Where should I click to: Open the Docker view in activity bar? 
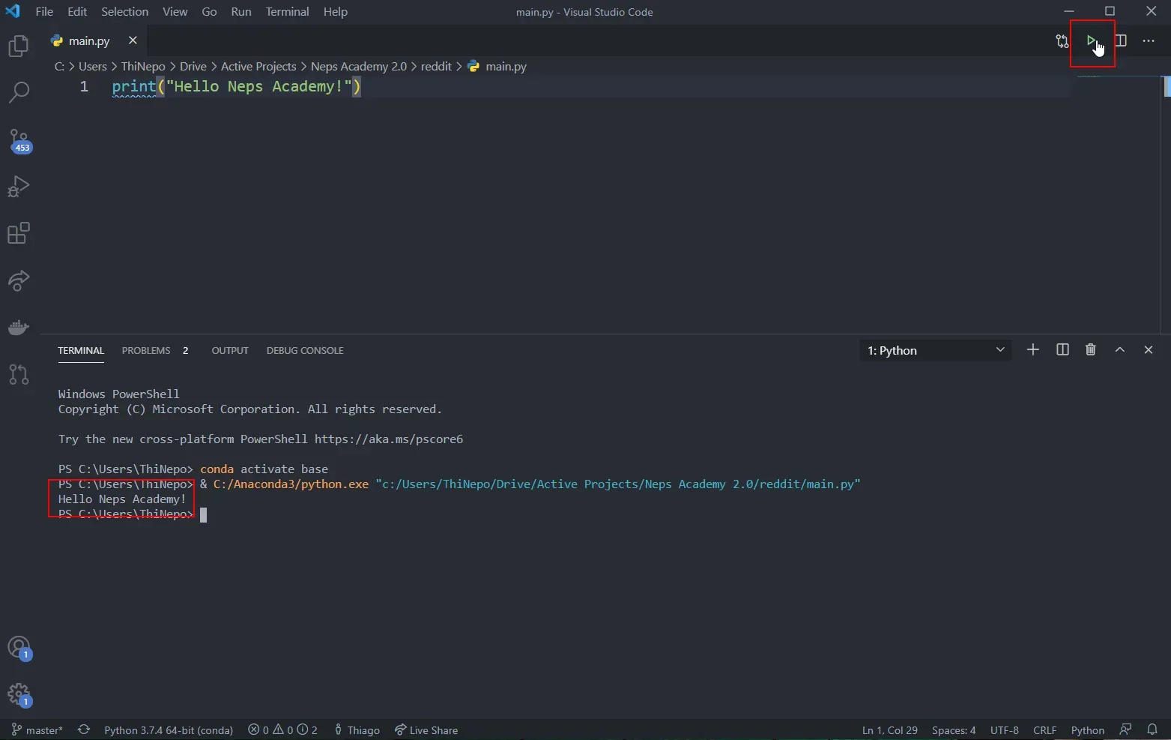[x=19, y=328]
